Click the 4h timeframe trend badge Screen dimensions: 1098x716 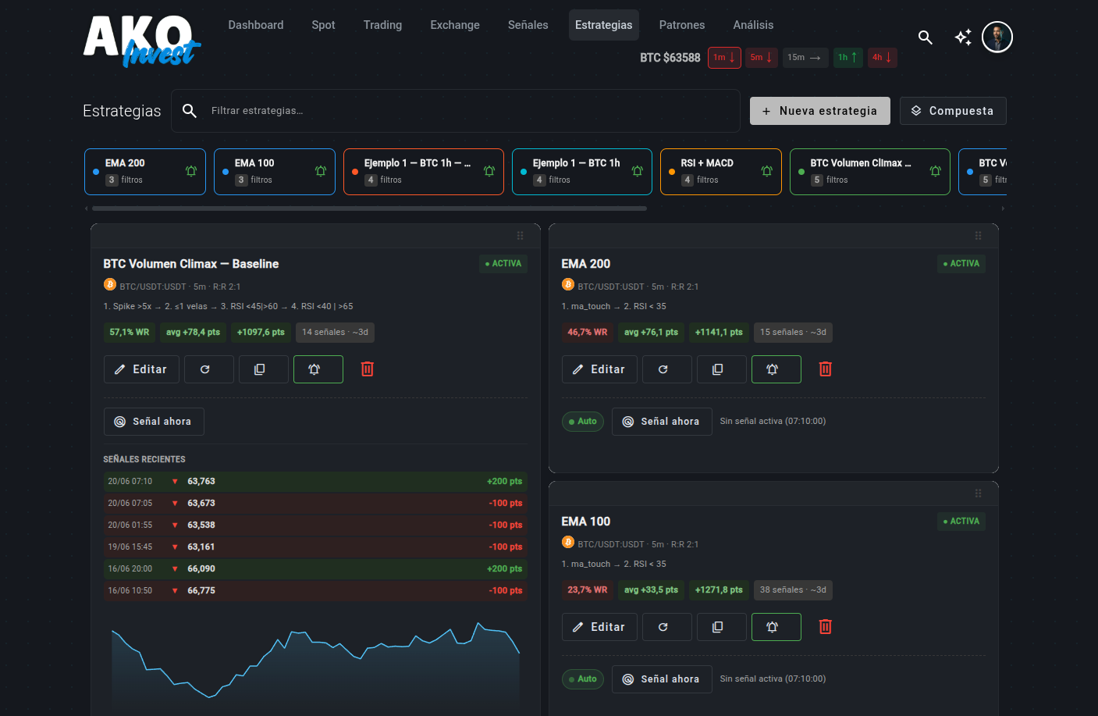tap(883, 58)
